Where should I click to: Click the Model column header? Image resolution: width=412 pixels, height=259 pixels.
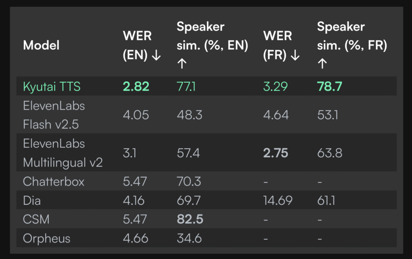click(41, 45)
